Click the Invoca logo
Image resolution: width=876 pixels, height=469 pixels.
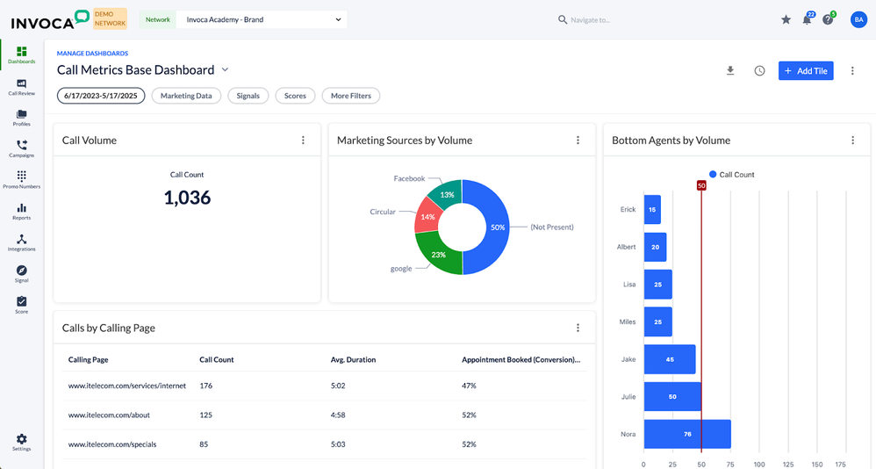(50, 19)
